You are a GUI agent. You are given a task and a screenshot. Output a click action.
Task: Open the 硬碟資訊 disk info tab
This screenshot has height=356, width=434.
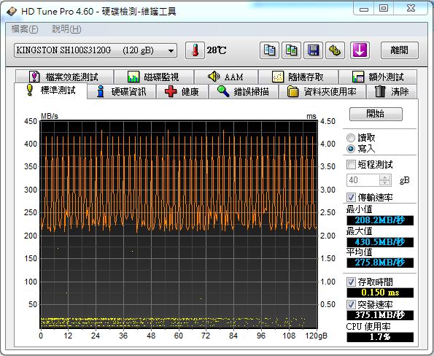coord(122,92)
